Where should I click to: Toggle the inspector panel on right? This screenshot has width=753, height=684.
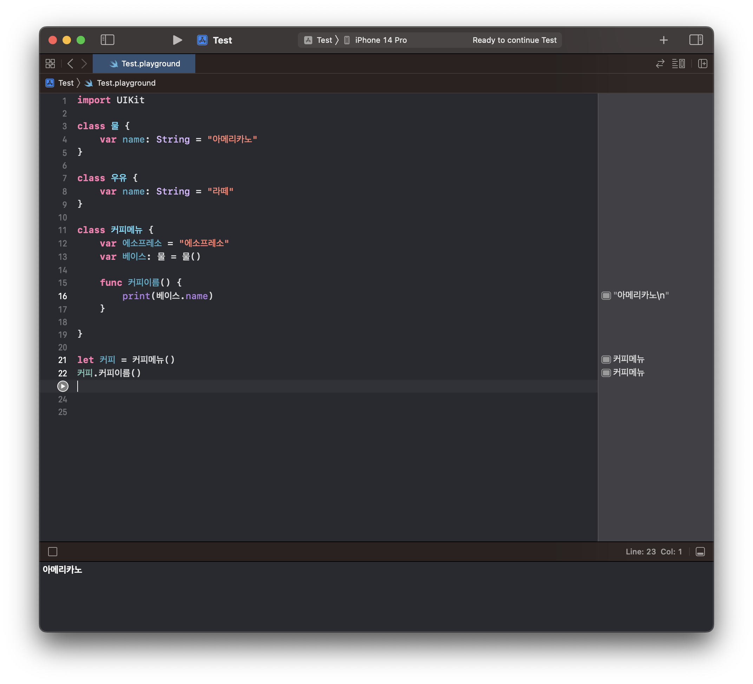[696, 40]
